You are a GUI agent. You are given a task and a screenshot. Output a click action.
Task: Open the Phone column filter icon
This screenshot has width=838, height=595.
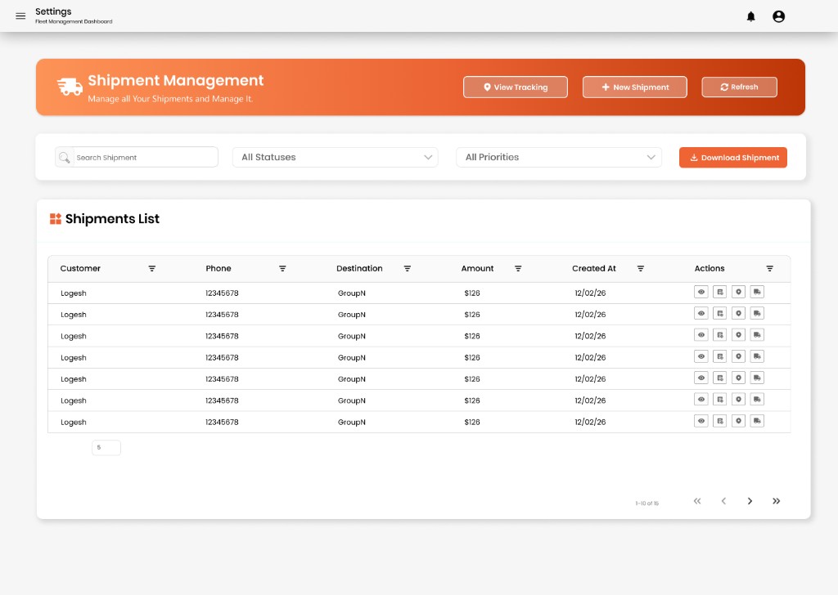coord(282,268)
